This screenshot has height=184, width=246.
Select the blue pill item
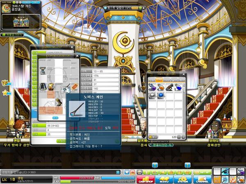pos(161,96)
